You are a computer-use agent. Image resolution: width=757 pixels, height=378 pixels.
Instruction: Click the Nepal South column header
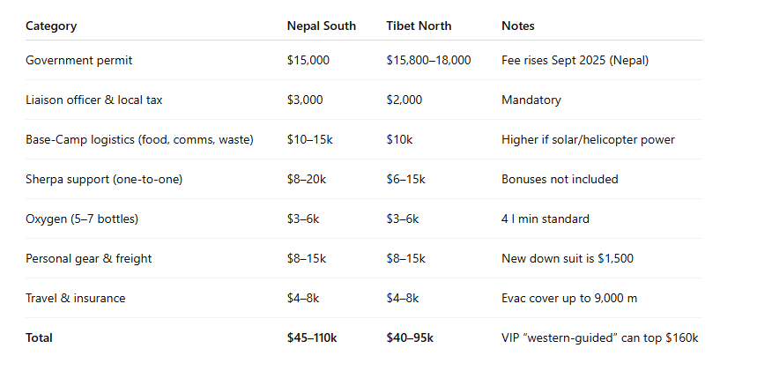(x=321, y=26)
